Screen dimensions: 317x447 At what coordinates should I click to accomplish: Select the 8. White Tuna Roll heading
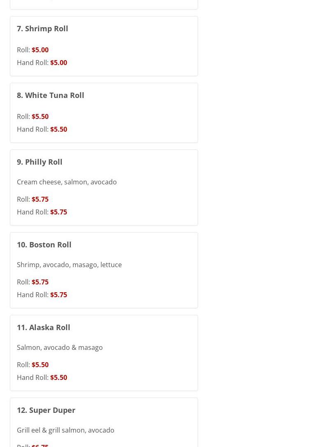(x=50, y=95)
